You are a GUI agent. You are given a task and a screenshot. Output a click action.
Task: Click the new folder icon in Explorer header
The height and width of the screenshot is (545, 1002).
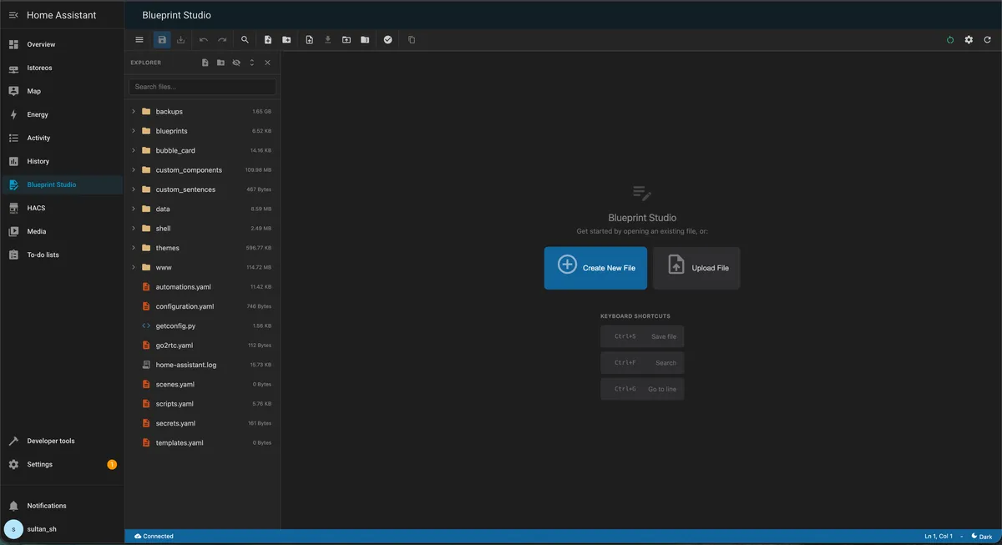click(x=220, y=63)
